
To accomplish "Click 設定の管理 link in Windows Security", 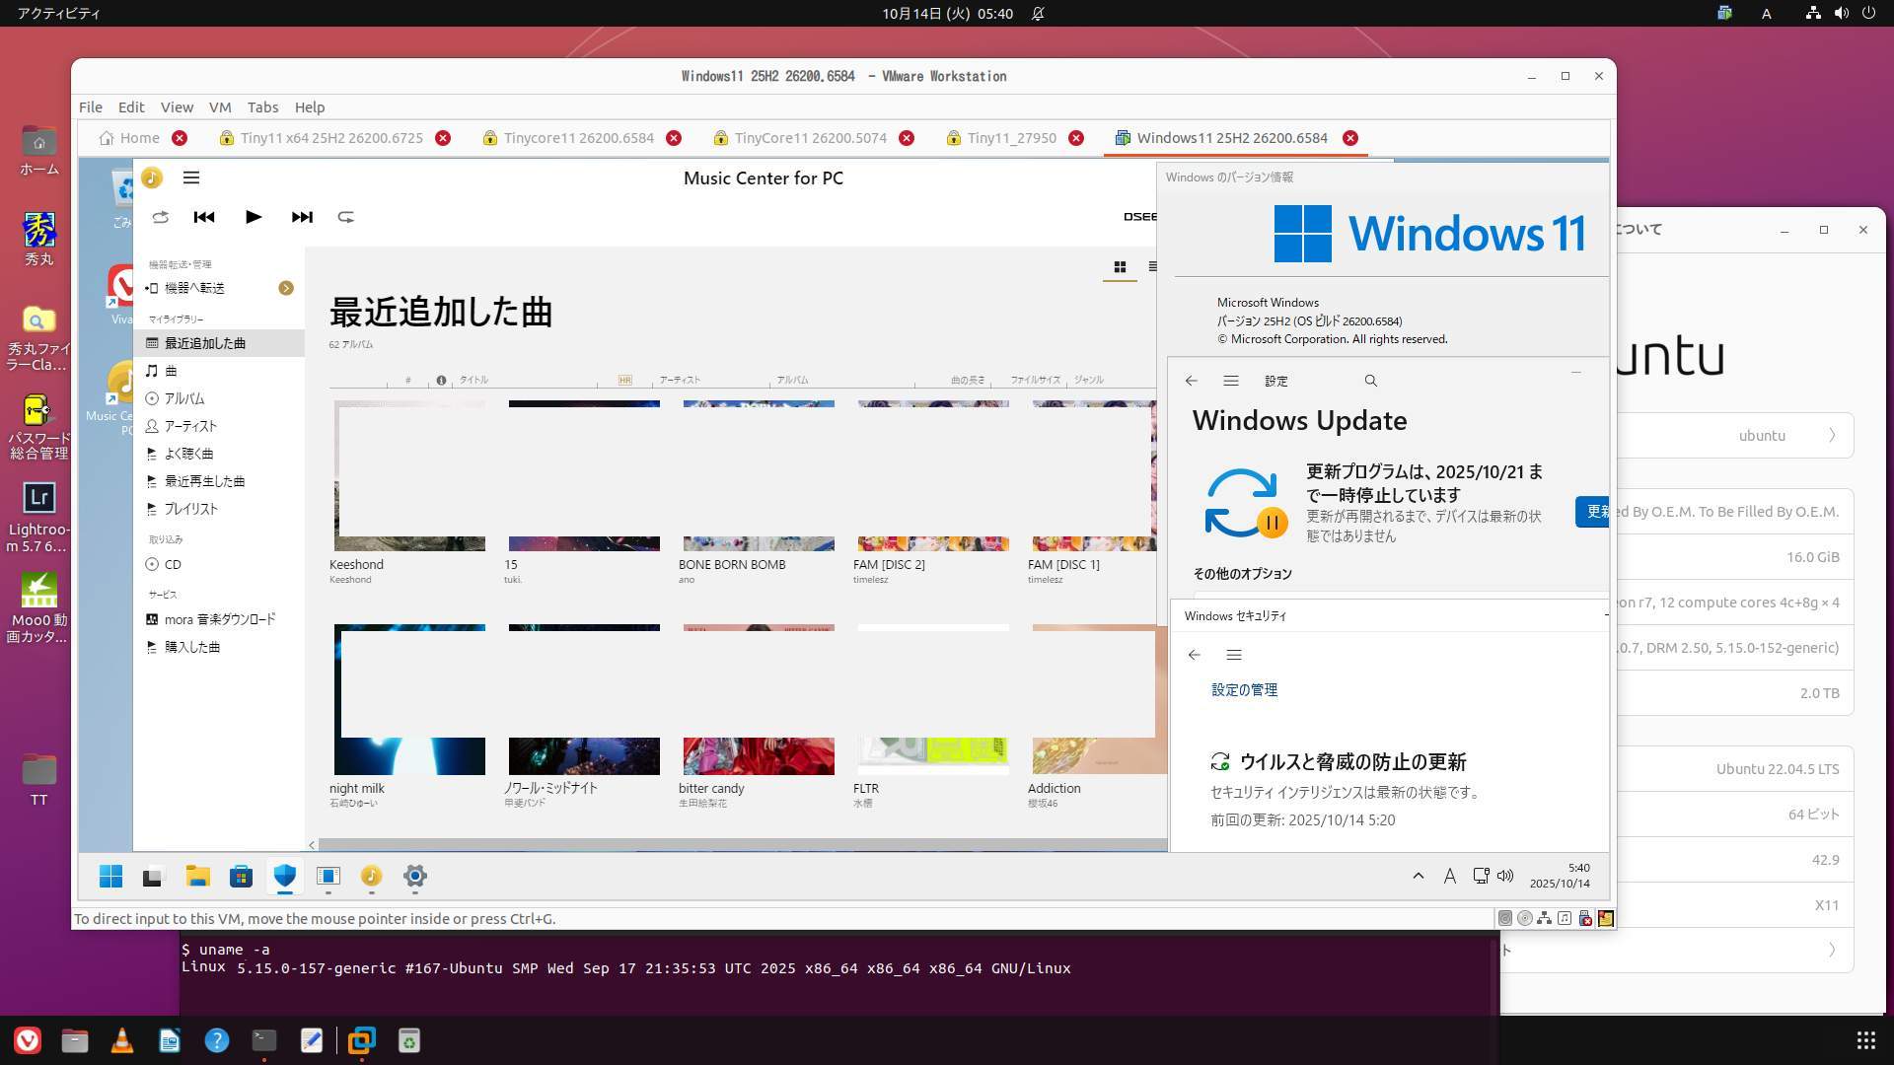I will coord(1244,690).
